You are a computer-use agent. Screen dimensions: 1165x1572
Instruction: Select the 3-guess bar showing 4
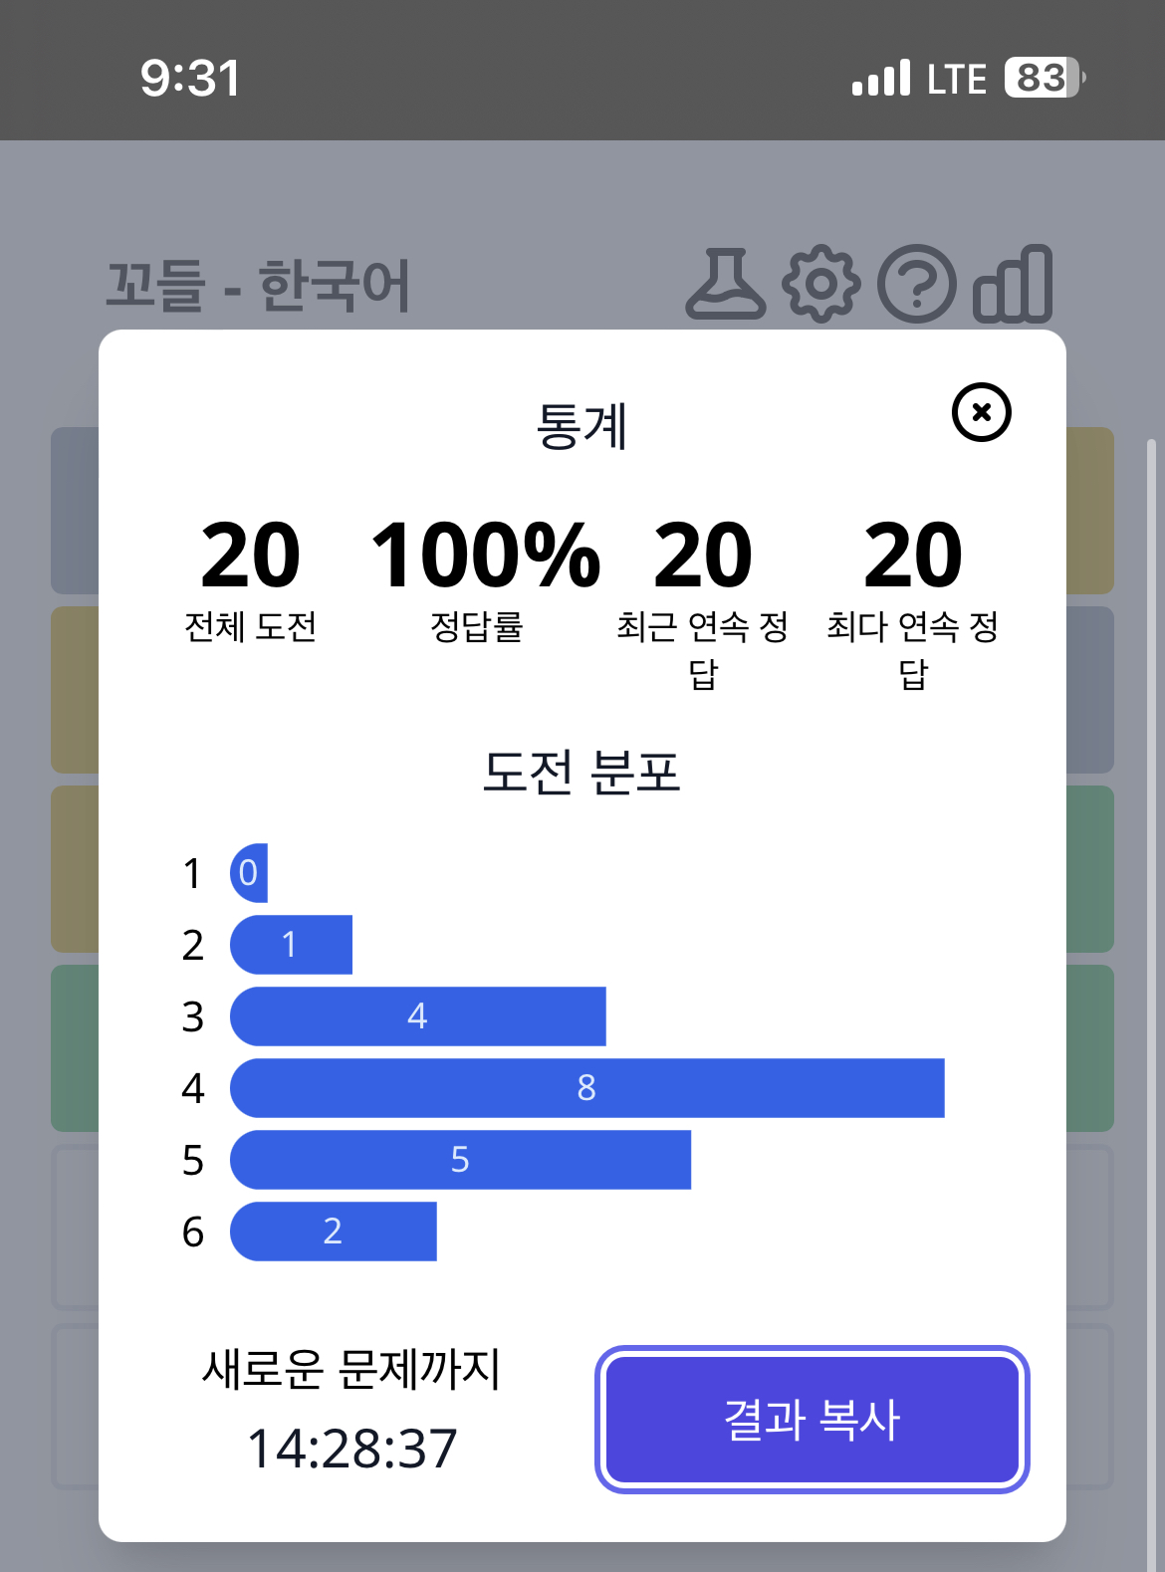[x=417, y=1016]
